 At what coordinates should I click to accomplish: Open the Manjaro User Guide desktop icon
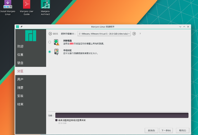click(27, 8)
